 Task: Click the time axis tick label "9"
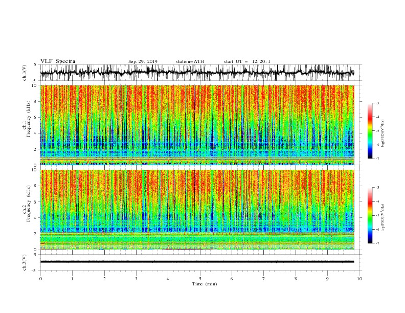327,279
